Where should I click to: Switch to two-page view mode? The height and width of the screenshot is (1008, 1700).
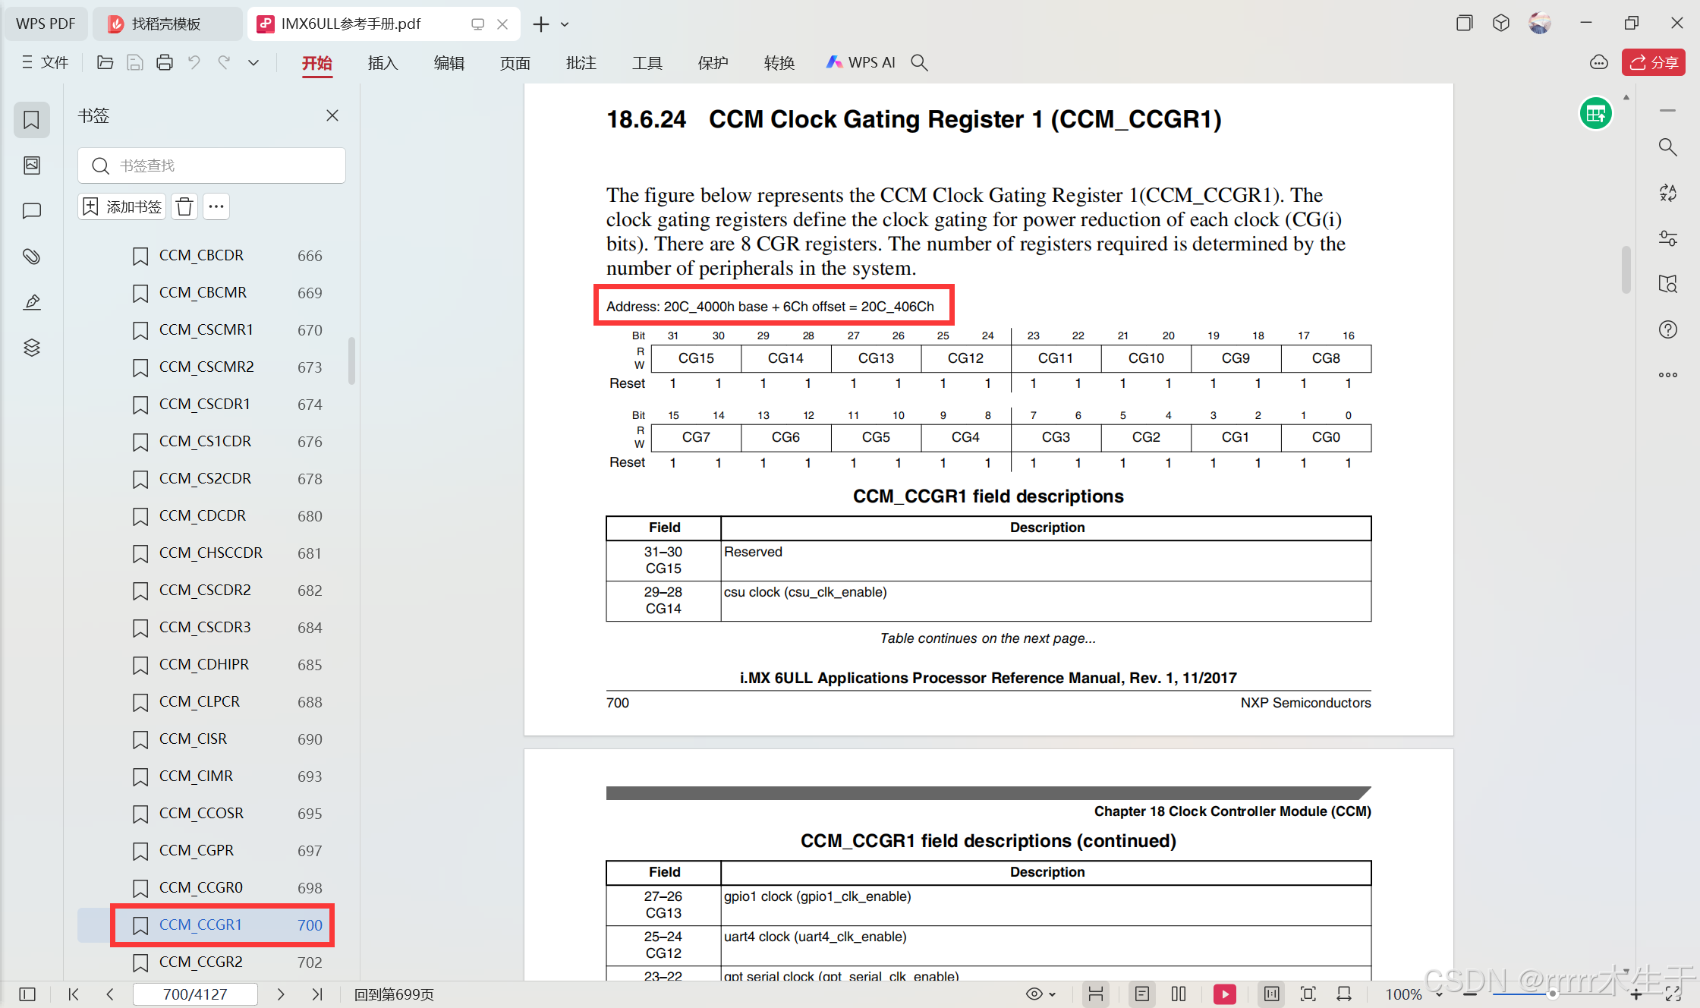(1179, 994)
